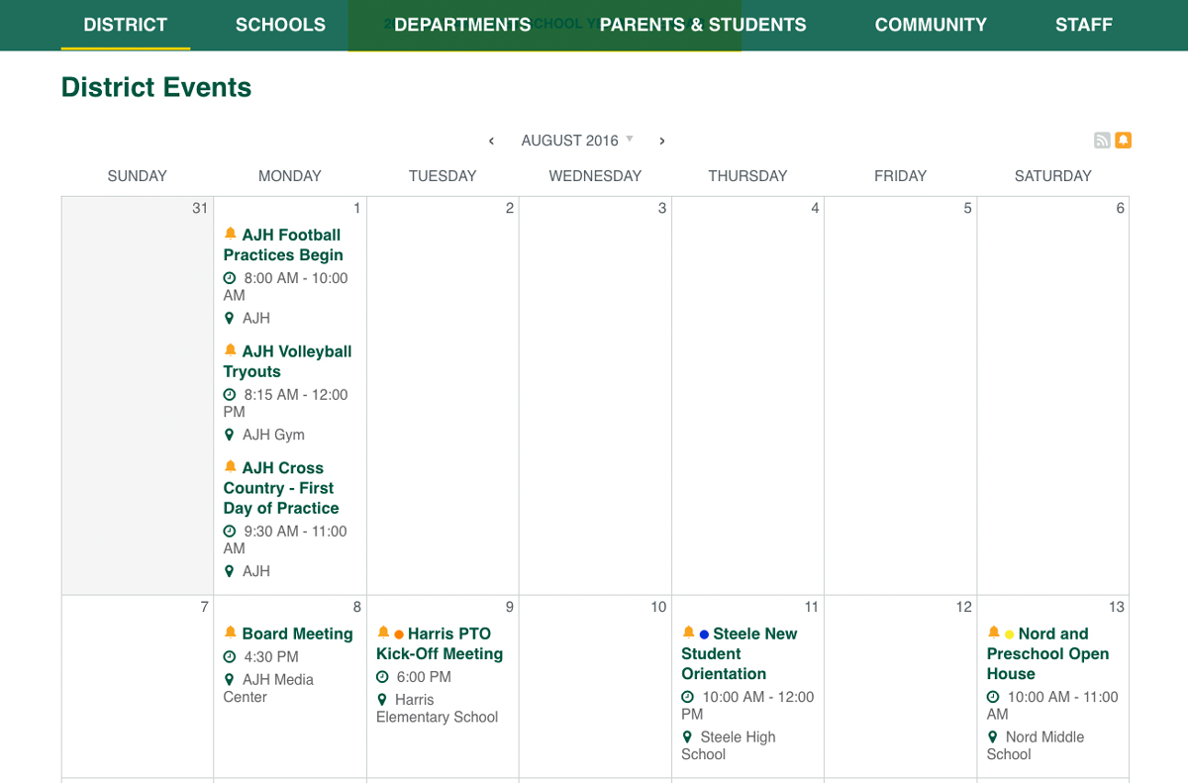Image resolution: width=1188 pixels, height=783 pixels.
Task: Open the AJH Cross Country event link
Action: click(x=281, y=488)
